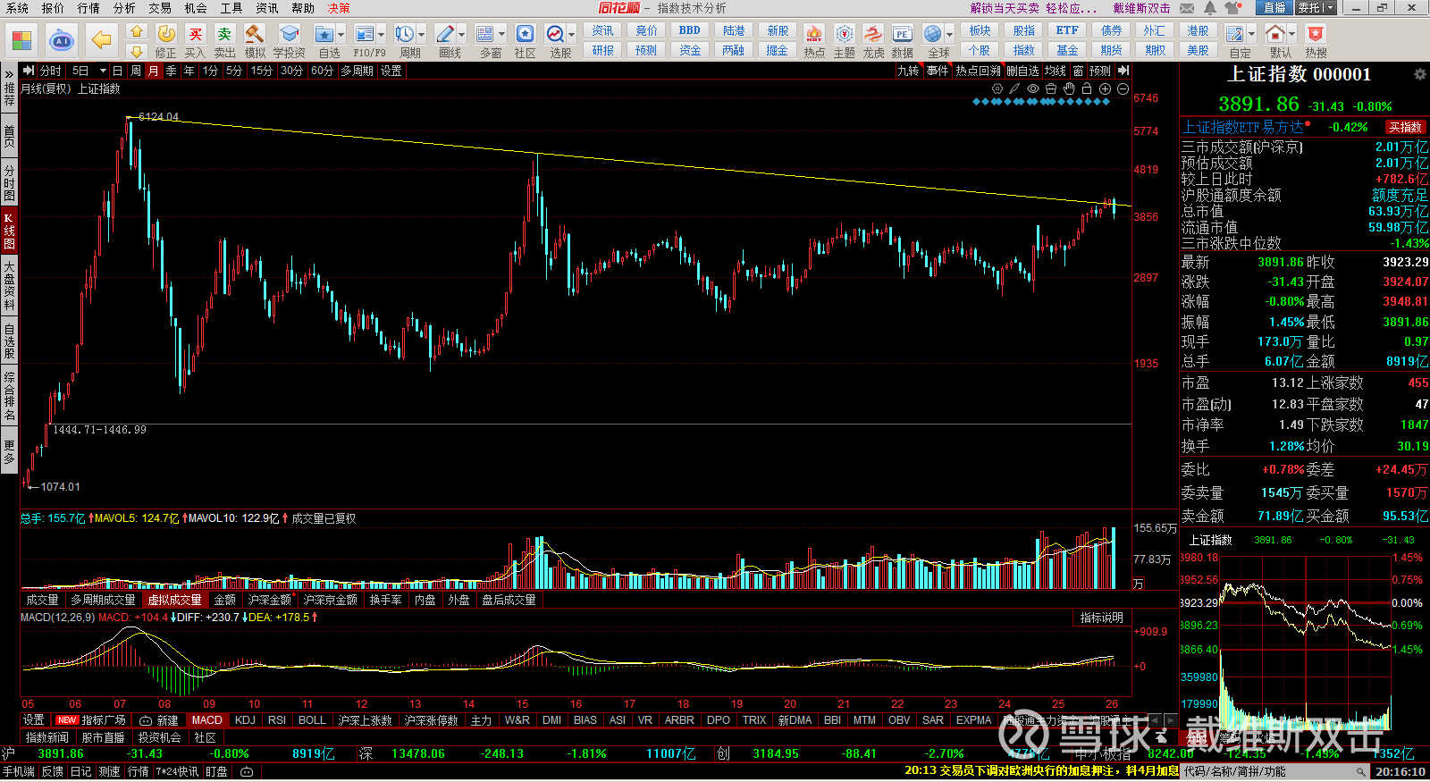This screenshot has height=782, width=1430.
Task: Zoom in chart with plus icon
Action: [x=1105, y=88]
